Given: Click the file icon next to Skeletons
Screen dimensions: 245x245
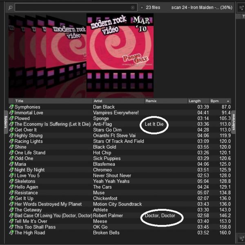Looking at the screenshot, I should pos(11,181).
